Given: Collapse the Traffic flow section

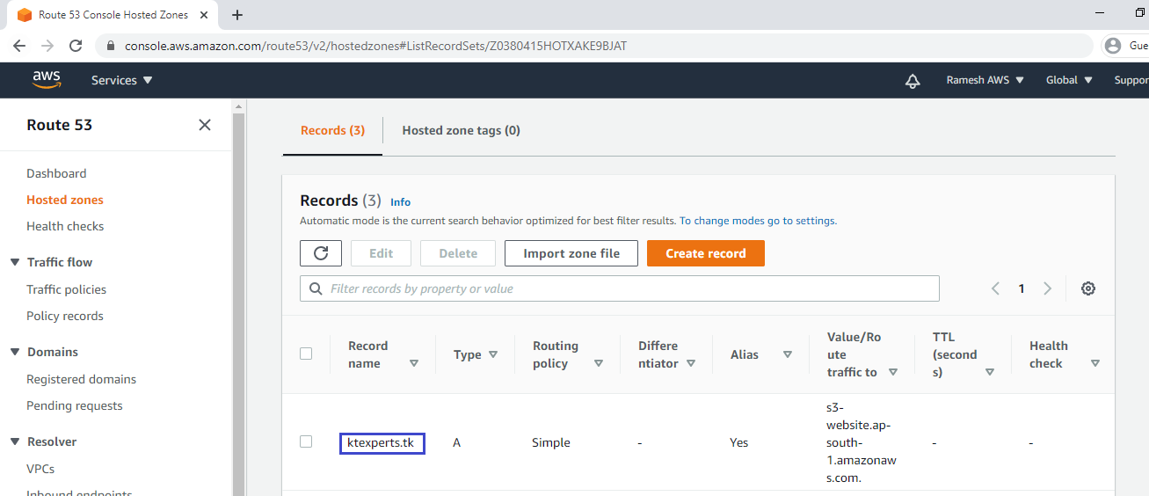Looking at the screenshot, I should click(15, 262).
